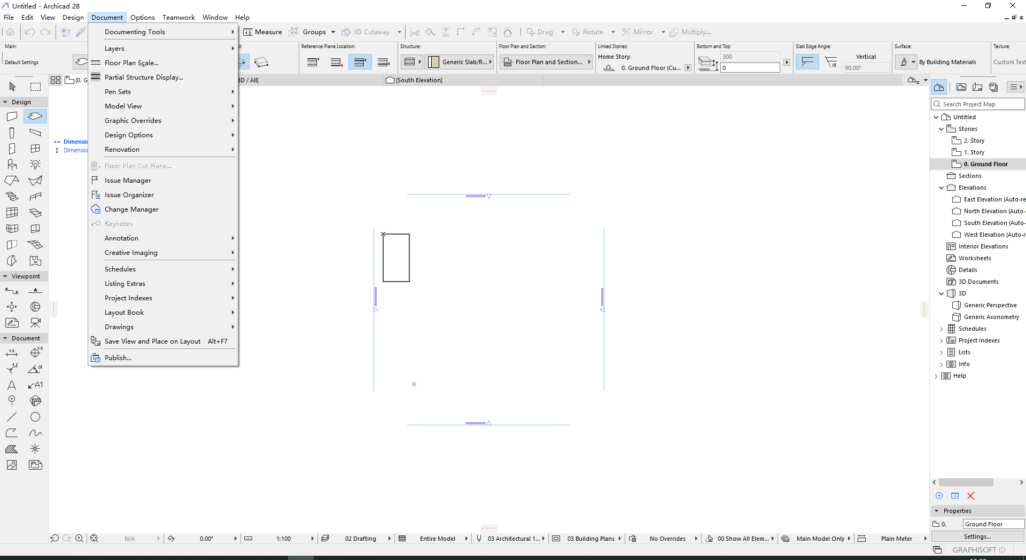This screenshot has height=560, width=1026.
Task: Open the Floor Plan and Section dropdown
Action: (546, 62)
